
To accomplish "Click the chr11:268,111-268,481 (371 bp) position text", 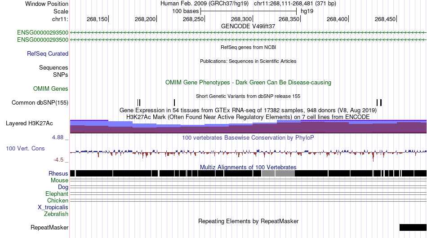I will 295,4.
